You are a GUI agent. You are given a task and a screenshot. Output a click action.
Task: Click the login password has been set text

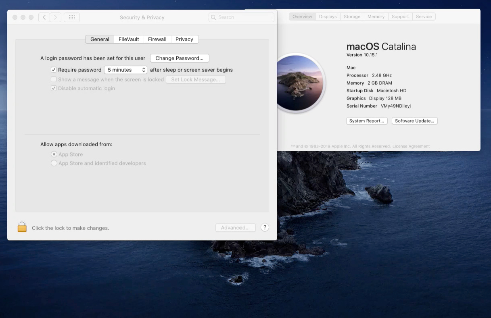[93, 58]
